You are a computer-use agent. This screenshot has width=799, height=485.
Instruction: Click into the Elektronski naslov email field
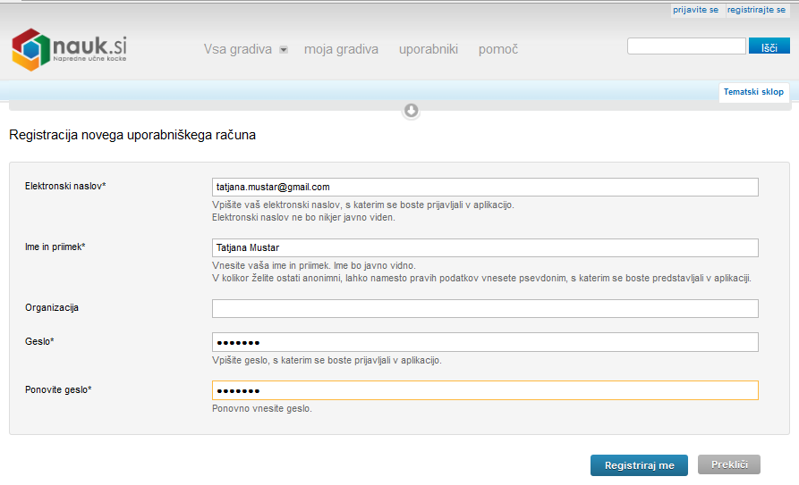click(x=485, y=187)
